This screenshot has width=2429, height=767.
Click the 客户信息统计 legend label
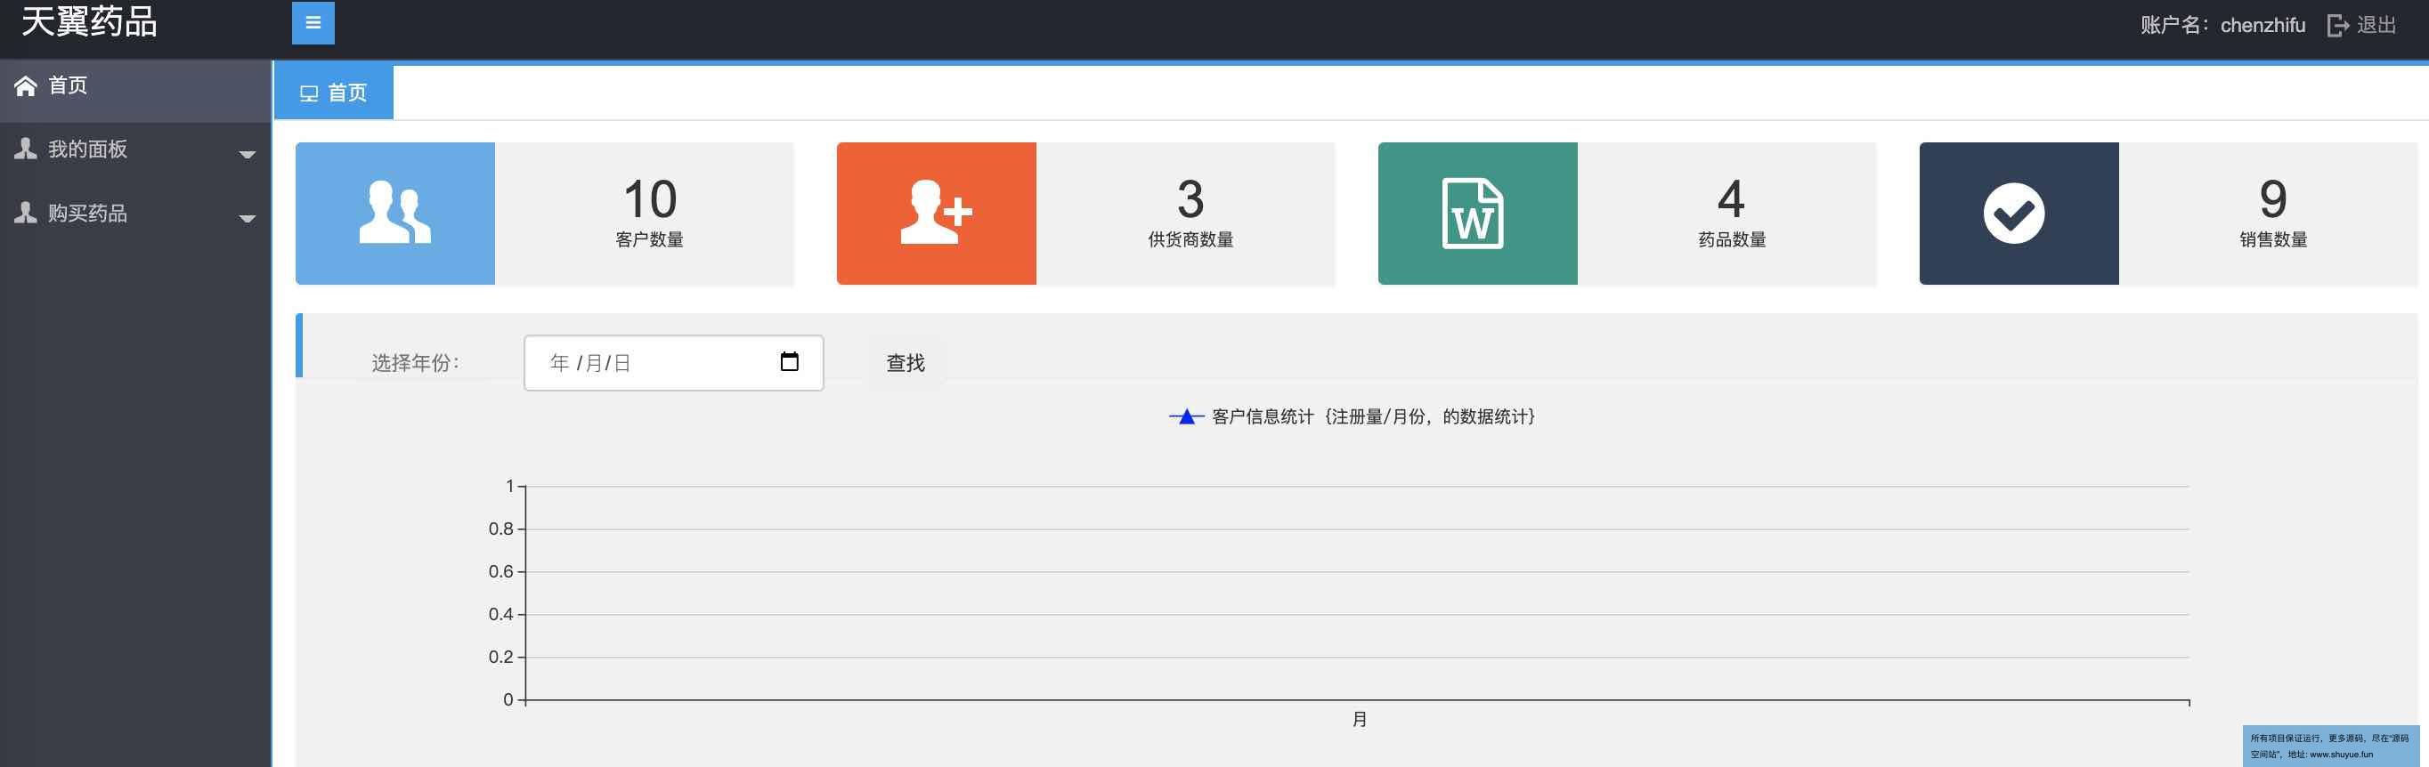click(x=1373, y=416)
